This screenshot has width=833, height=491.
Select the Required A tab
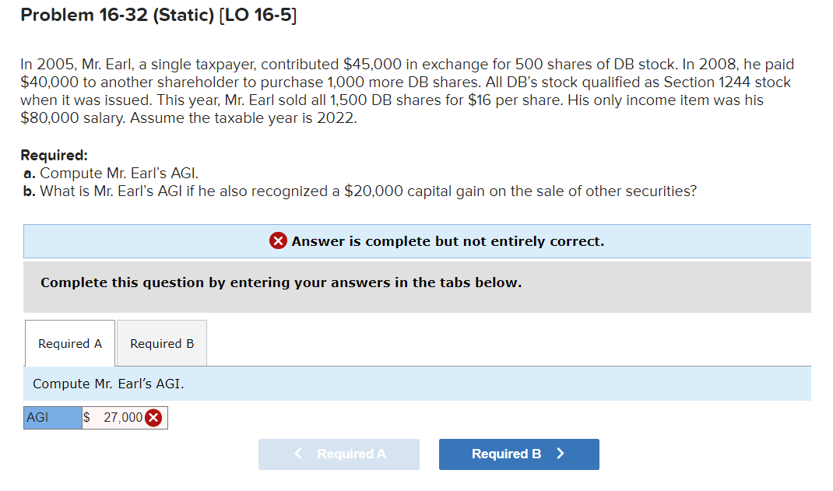pyautogui.click(x=69, y=343)
